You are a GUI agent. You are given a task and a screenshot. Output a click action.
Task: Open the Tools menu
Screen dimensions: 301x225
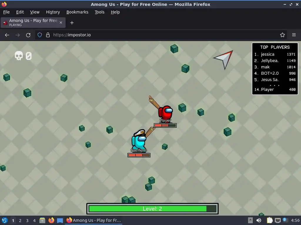tap(99, 12)
